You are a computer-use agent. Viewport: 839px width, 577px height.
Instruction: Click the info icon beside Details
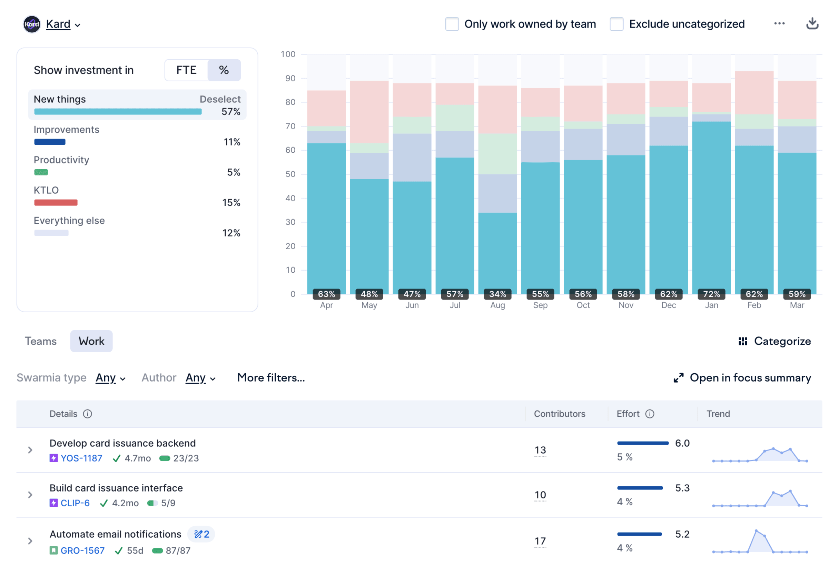pyautogui.click(x=88, y=414)
